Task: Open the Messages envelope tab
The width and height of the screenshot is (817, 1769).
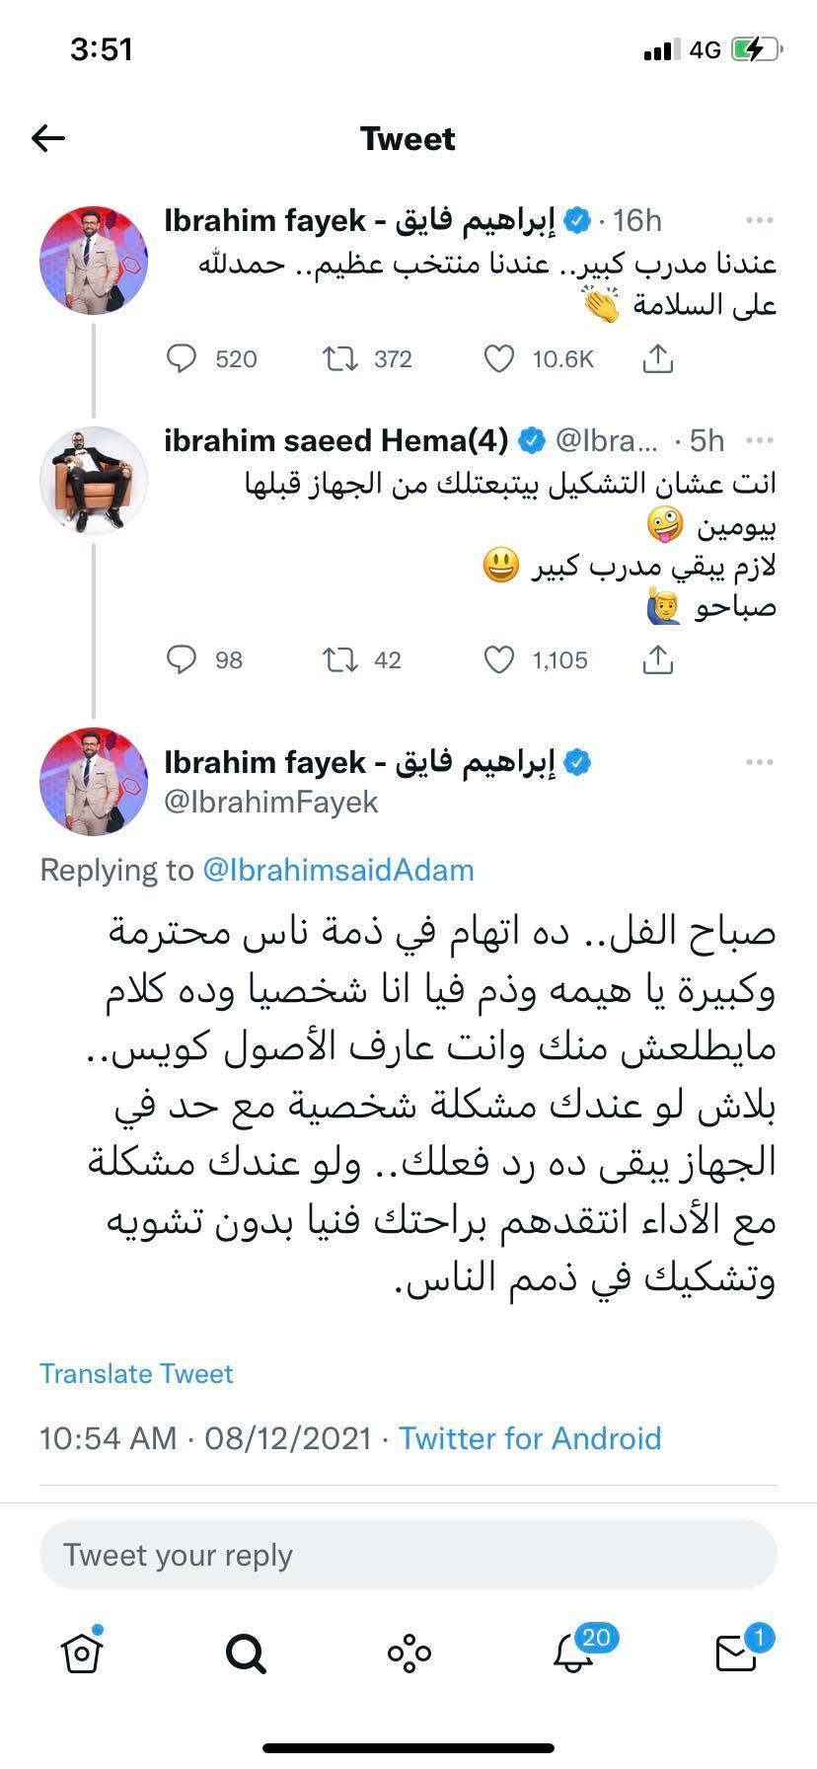Action: click(x=736, y=1652)
